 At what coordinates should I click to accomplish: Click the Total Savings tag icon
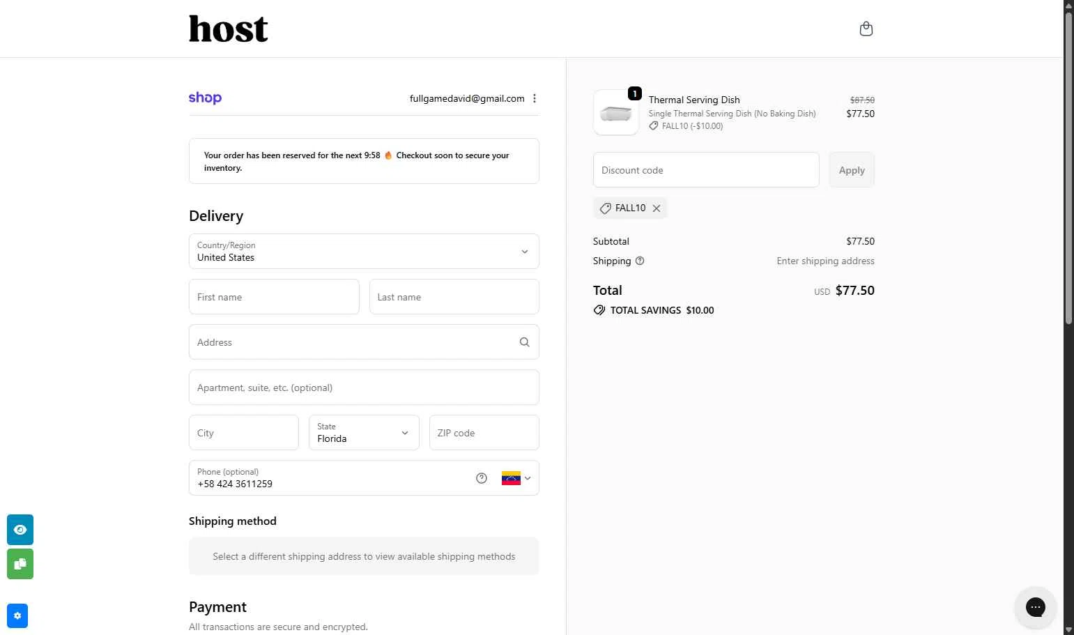599,310
